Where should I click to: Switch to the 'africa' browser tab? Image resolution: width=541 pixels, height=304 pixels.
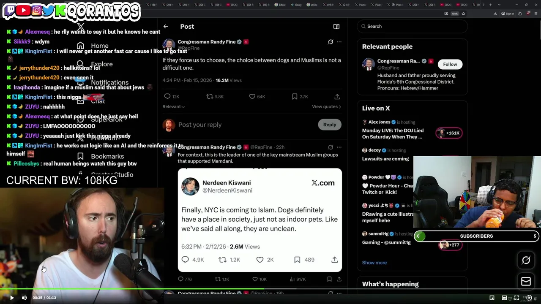pyautogui.click(x=312, y=5)
